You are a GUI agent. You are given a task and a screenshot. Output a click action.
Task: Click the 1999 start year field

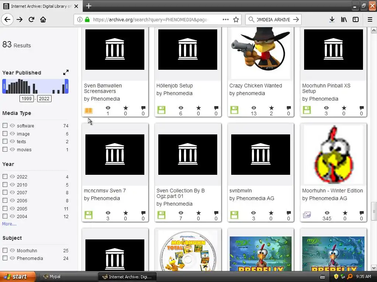pos(27,98)
